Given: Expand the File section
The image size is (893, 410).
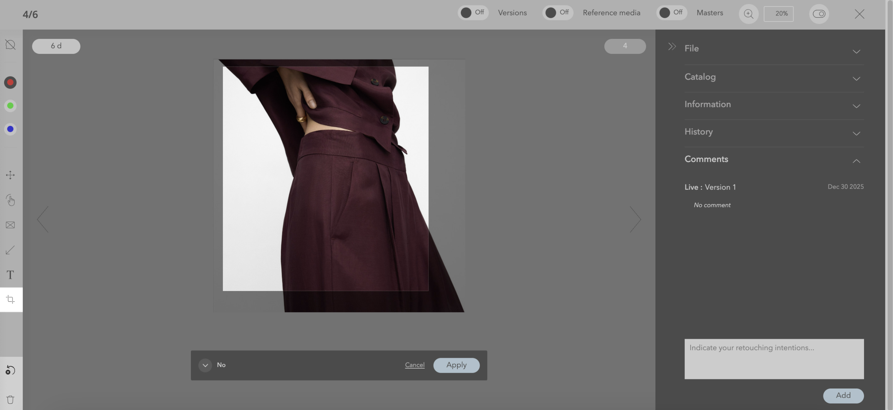Looking at the screenshot, I should pos(856,52).
